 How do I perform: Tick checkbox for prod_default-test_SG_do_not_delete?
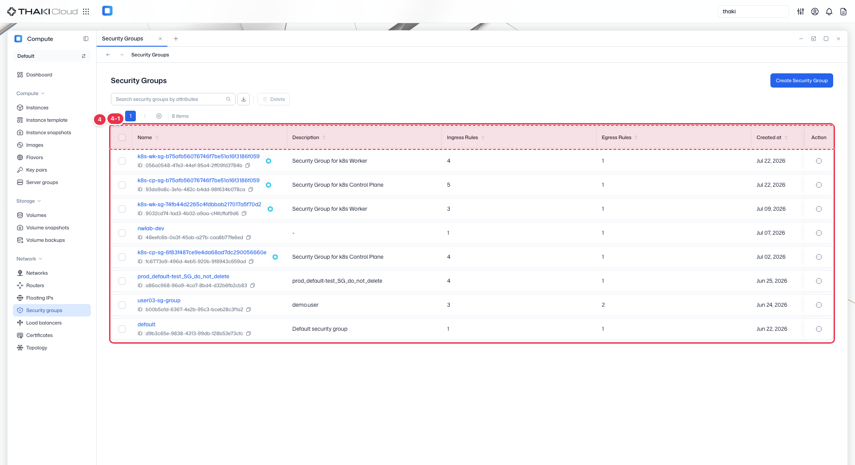point(122,281)
